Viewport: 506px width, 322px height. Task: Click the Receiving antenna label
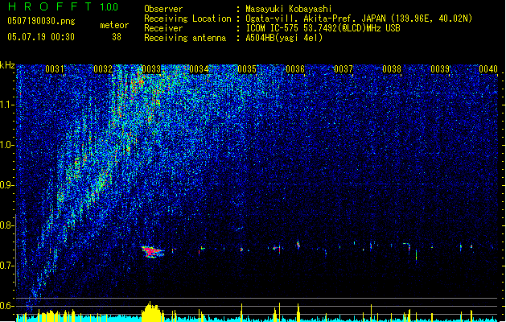click(185, 38)
